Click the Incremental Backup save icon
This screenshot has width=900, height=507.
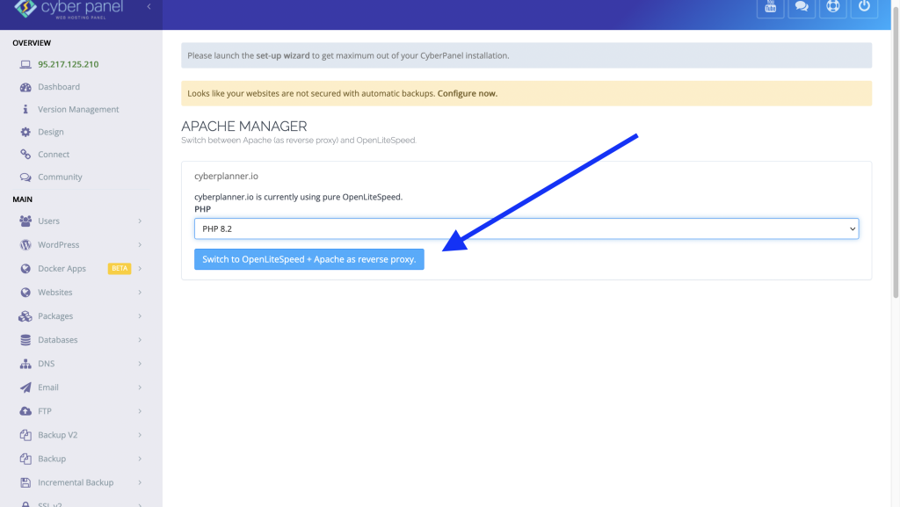(25, 482)
